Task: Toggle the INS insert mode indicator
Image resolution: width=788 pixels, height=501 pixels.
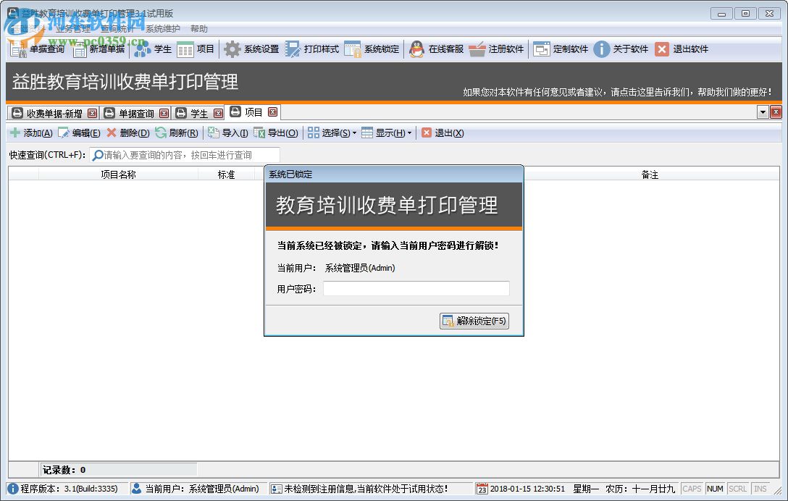Action: 760,489
